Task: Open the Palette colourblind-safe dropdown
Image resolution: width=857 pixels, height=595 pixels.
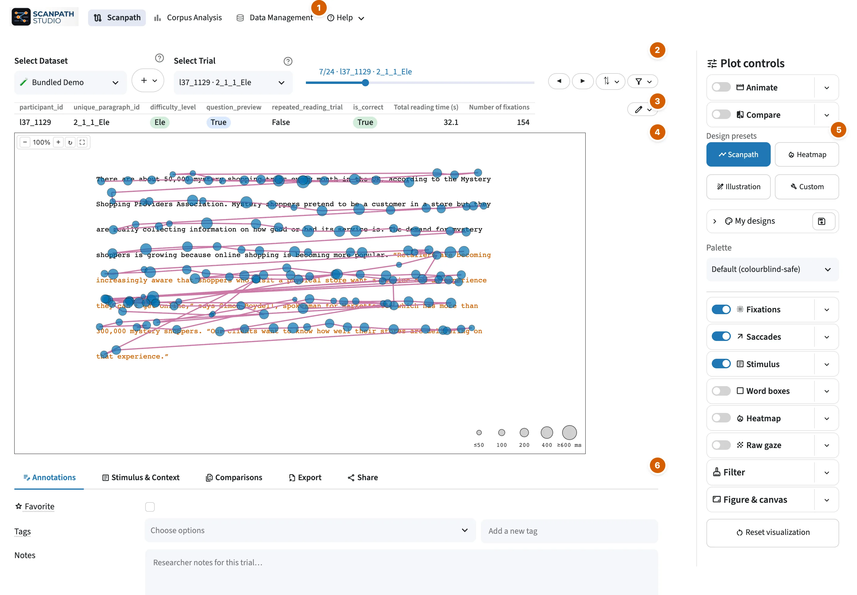Action: point(772,269)
